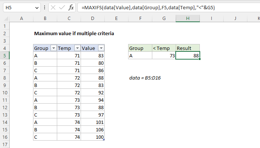The height and width of the screenshot is (148, 260).
Task: Select column J header
Action: coord(235,18)
